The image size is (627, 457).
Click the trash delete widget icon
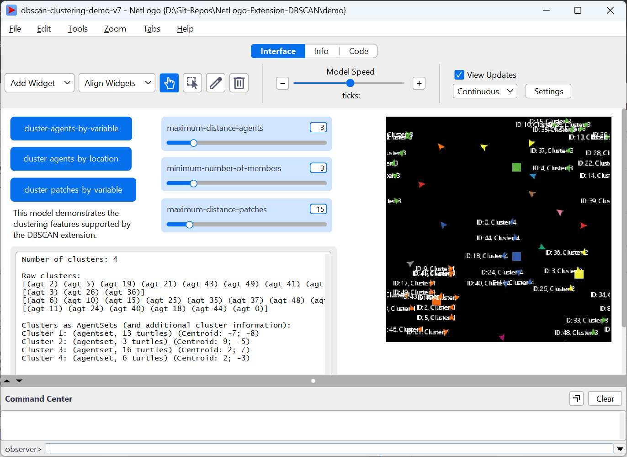pos(239,83)
